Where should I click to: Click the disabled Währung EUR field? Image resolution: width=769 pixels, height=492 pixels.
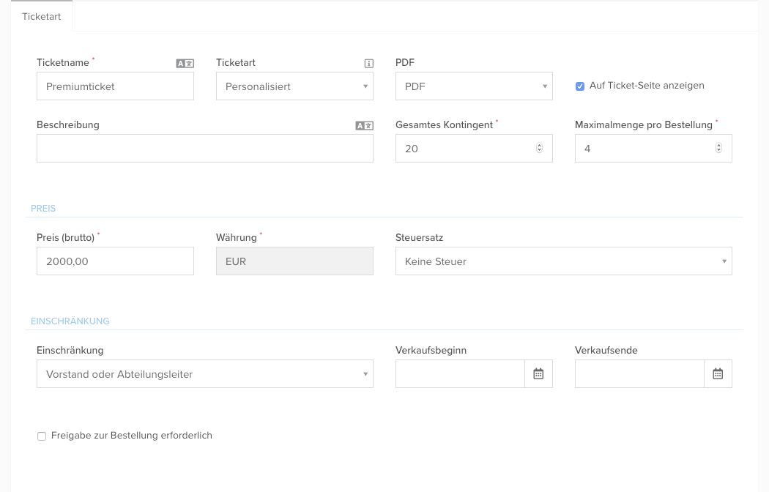click(294, 261)
